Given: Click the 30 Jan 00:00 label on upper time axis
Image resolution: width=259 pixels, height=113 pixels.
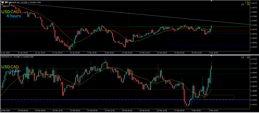Looking at the screenshot, I should click(75, 53).
